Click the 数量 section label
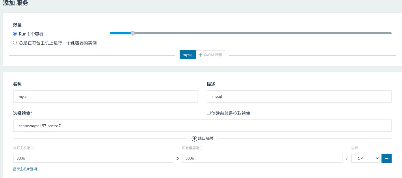 [17, 25]
